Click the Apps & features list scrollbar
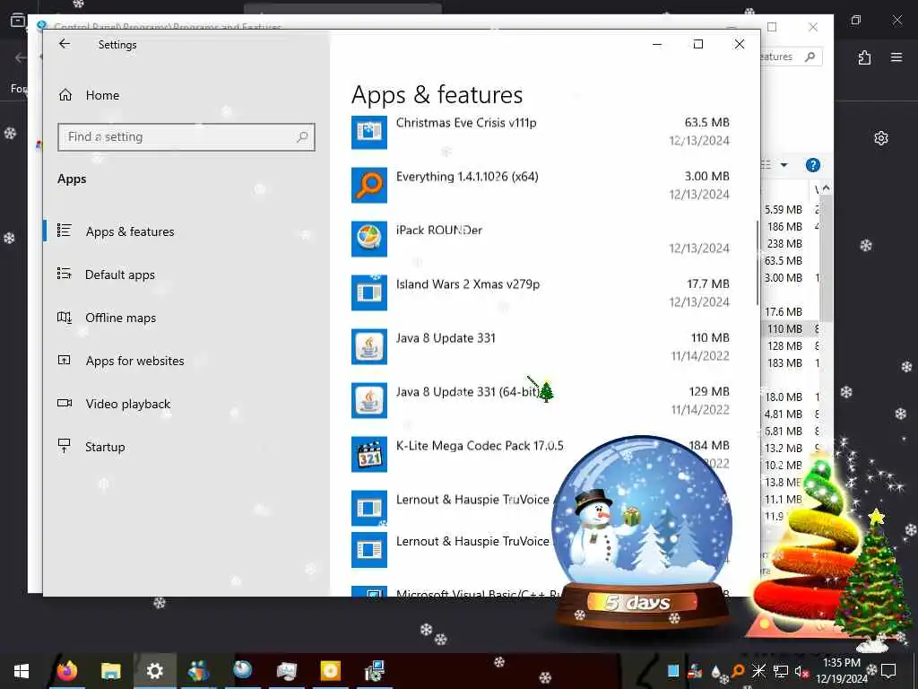Screen dimensions: 918x689 click(x=757, y=263)
